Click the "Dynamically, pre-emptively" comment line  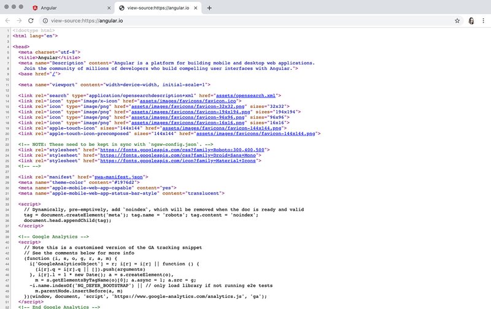point(164,210)
